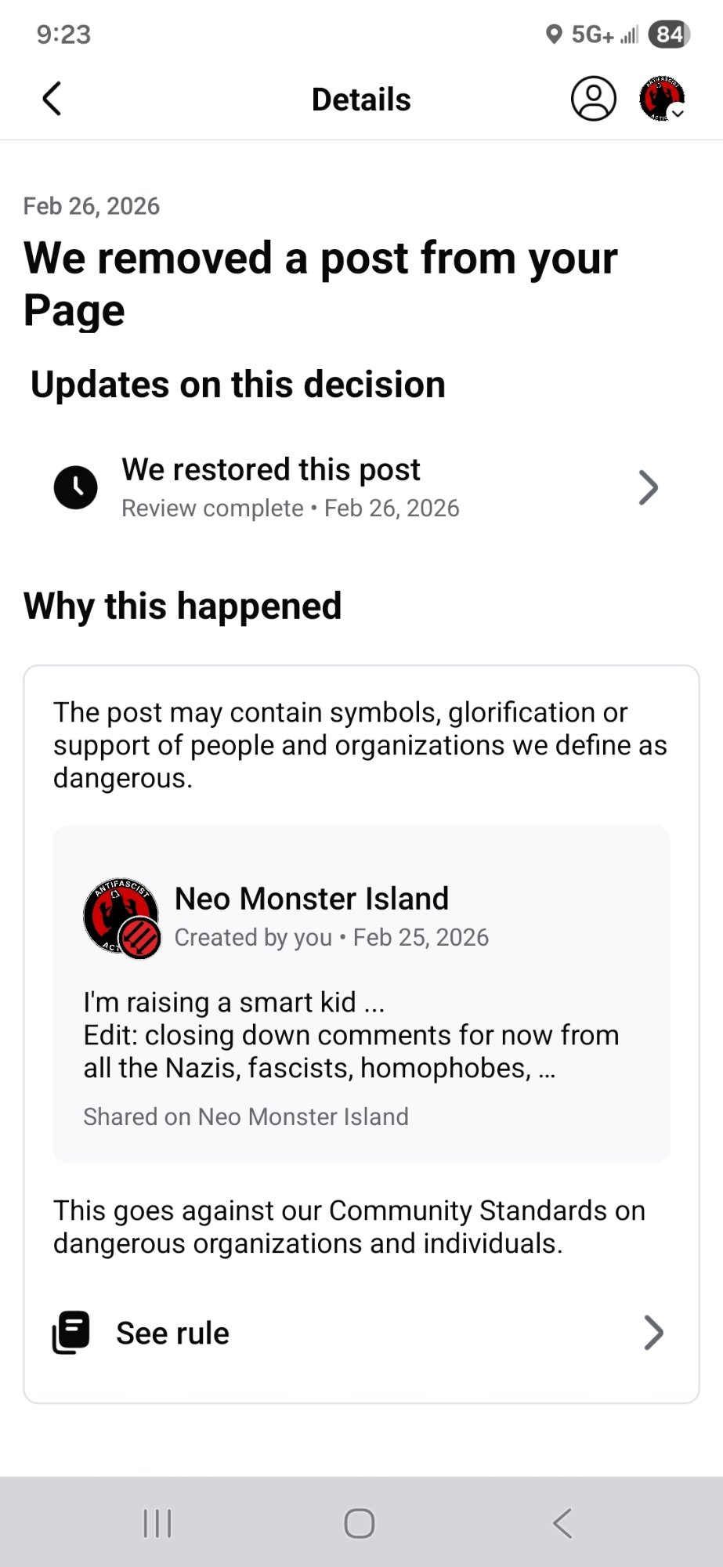The height and width of the screenshot is (1567, 723).
Task: Open the profile account icon
Action: click(x=594, y=99)
